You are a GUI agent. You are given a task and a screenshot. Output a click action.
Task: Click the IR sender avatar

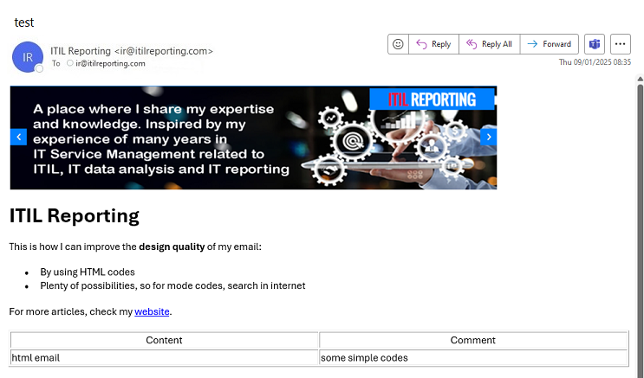pos(28,57)
